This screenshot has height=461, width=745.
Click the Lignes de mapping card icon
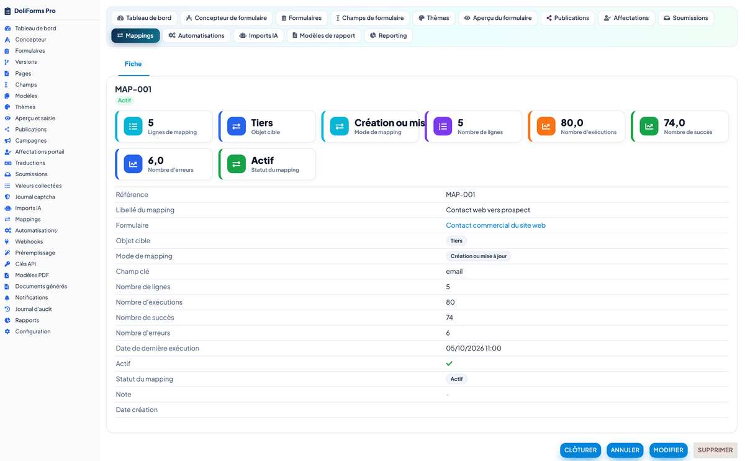133,127
